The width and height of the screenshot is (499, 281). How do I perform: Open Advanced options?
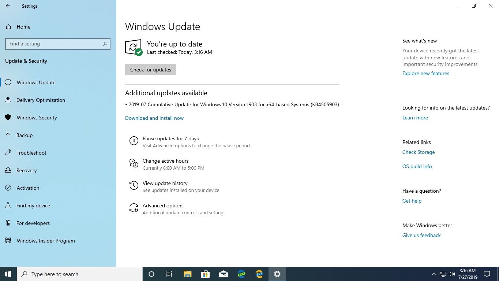click(163, 206)
